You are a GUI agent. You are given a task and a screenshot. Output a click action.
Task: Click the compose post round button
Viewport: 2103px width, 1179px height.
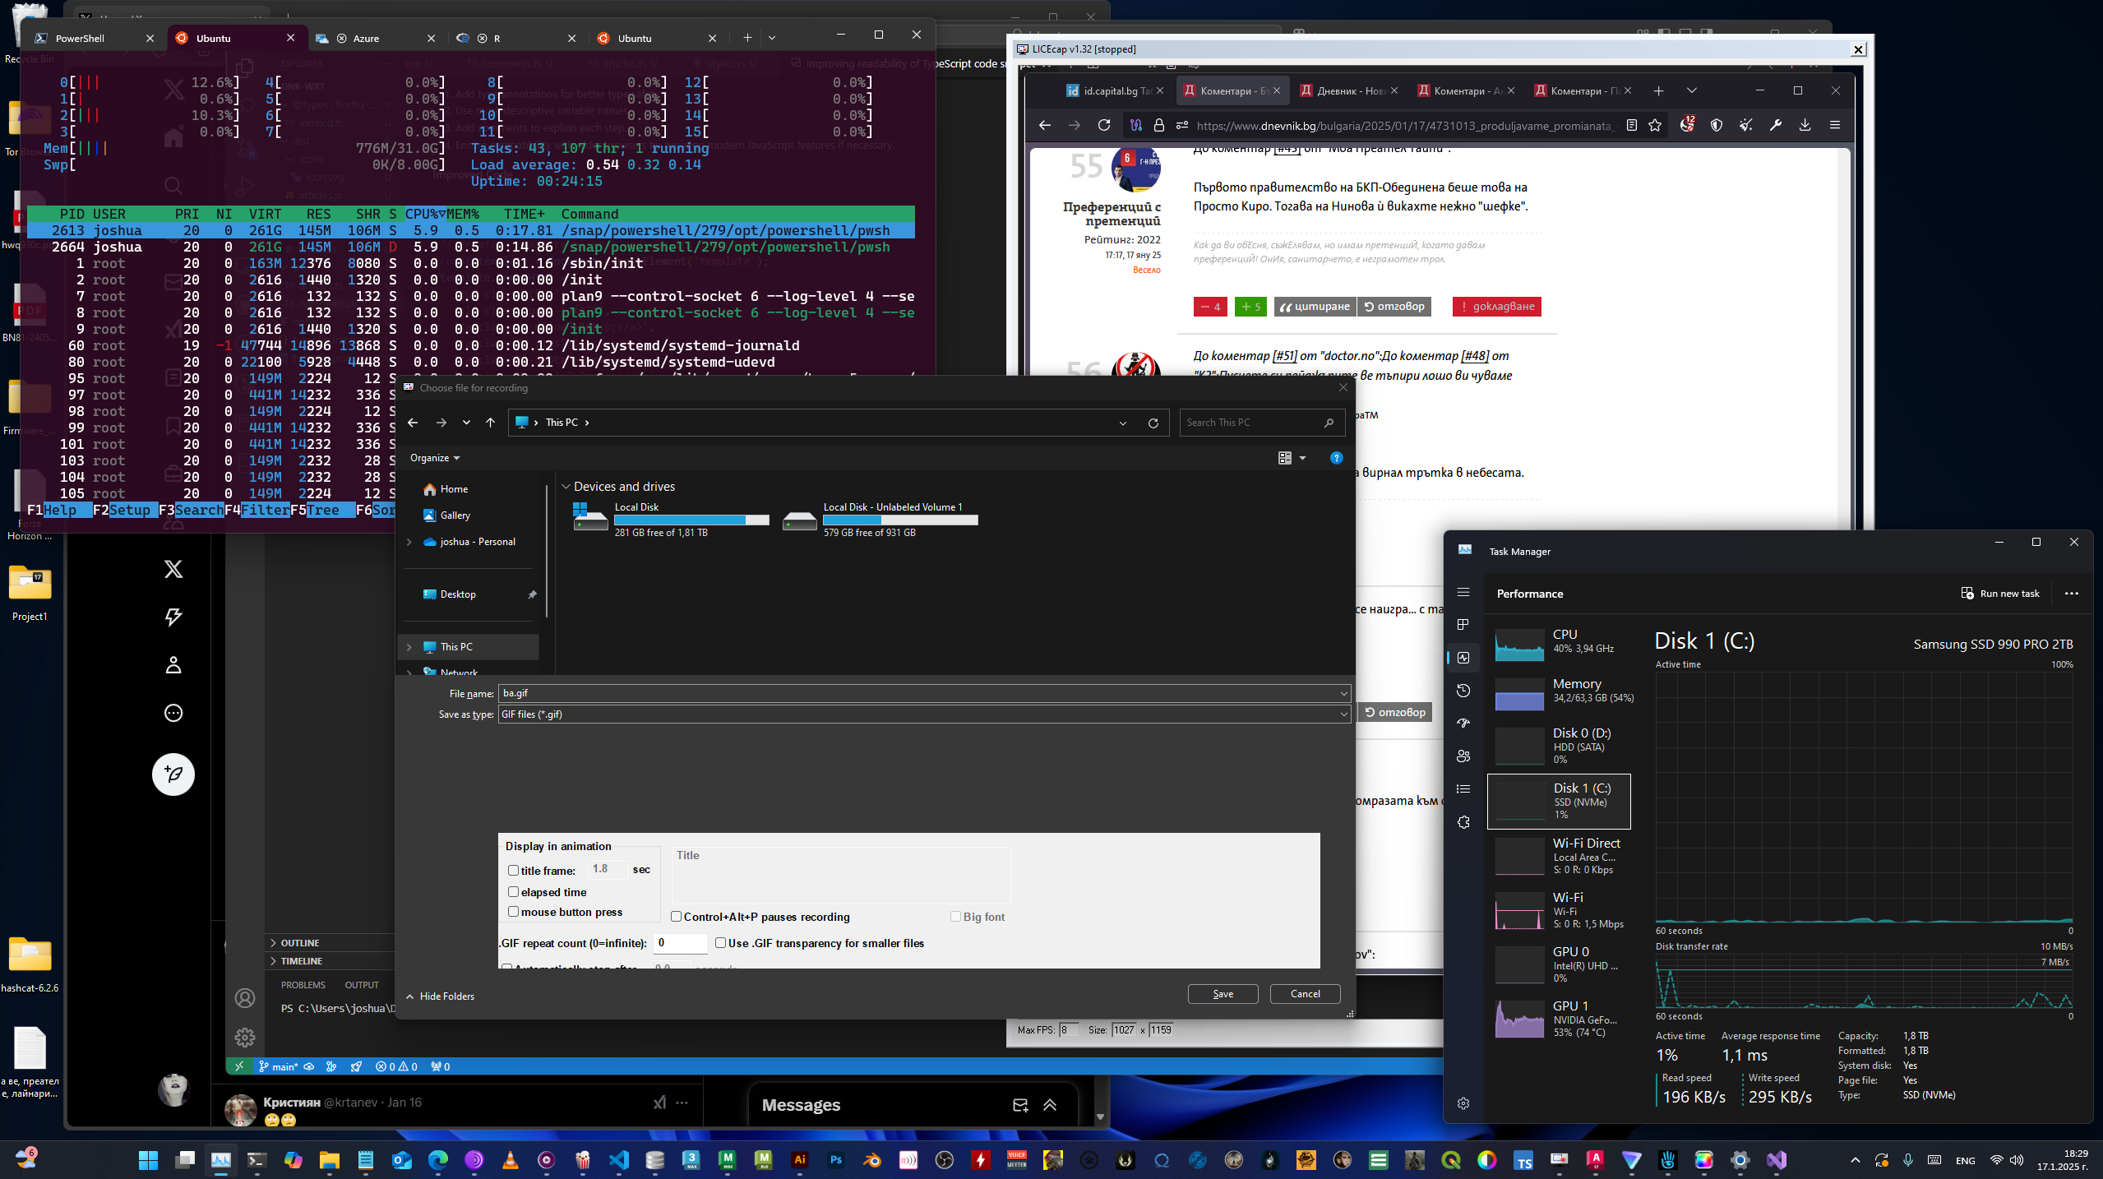(173, 774)
